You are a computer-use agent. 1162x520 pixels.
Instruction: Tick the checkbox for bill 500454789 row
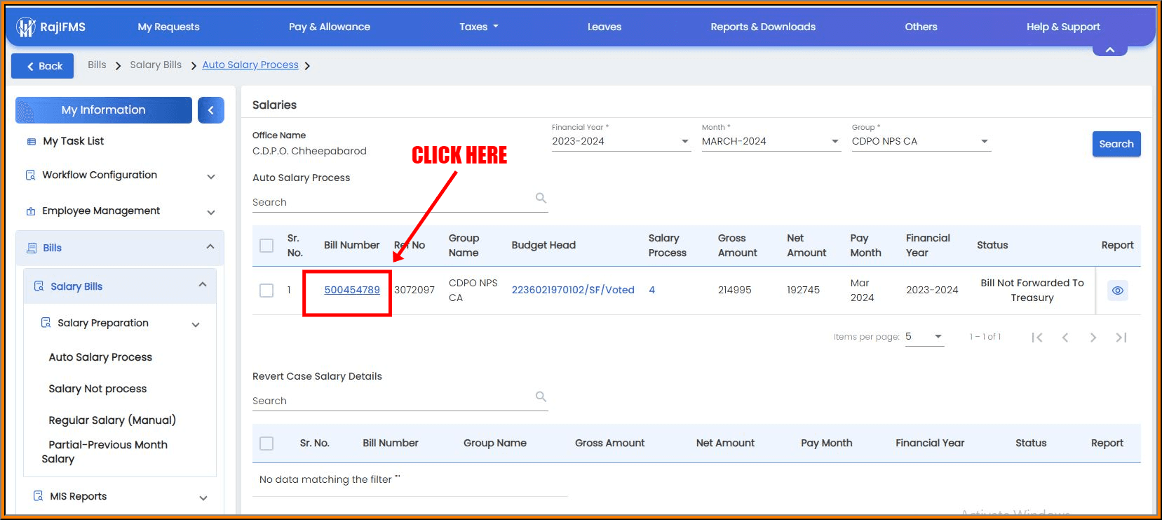(266, 291)
